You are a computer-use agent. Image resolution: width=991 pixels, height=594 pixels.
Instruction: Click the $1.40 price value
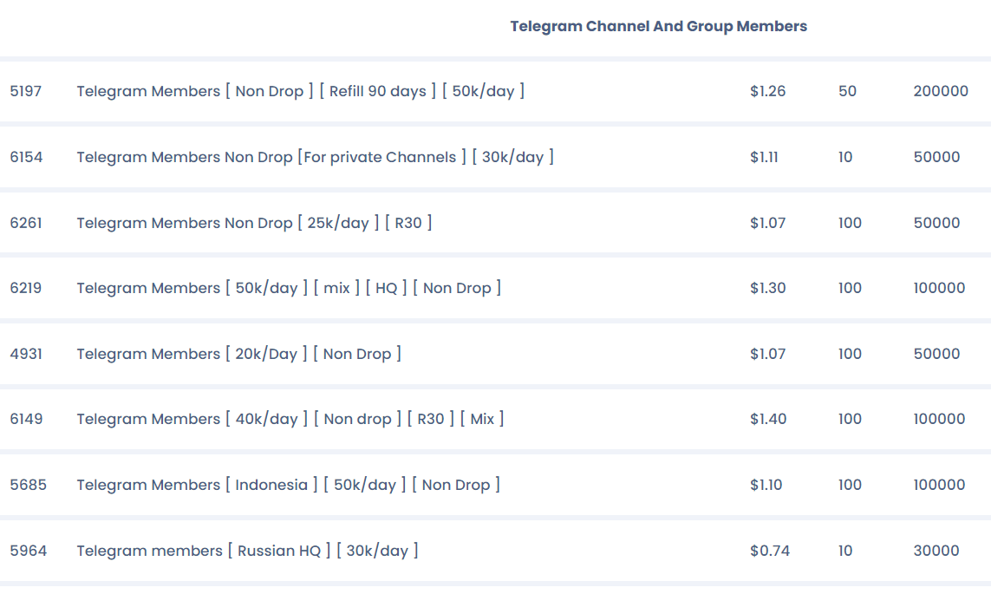768,419
